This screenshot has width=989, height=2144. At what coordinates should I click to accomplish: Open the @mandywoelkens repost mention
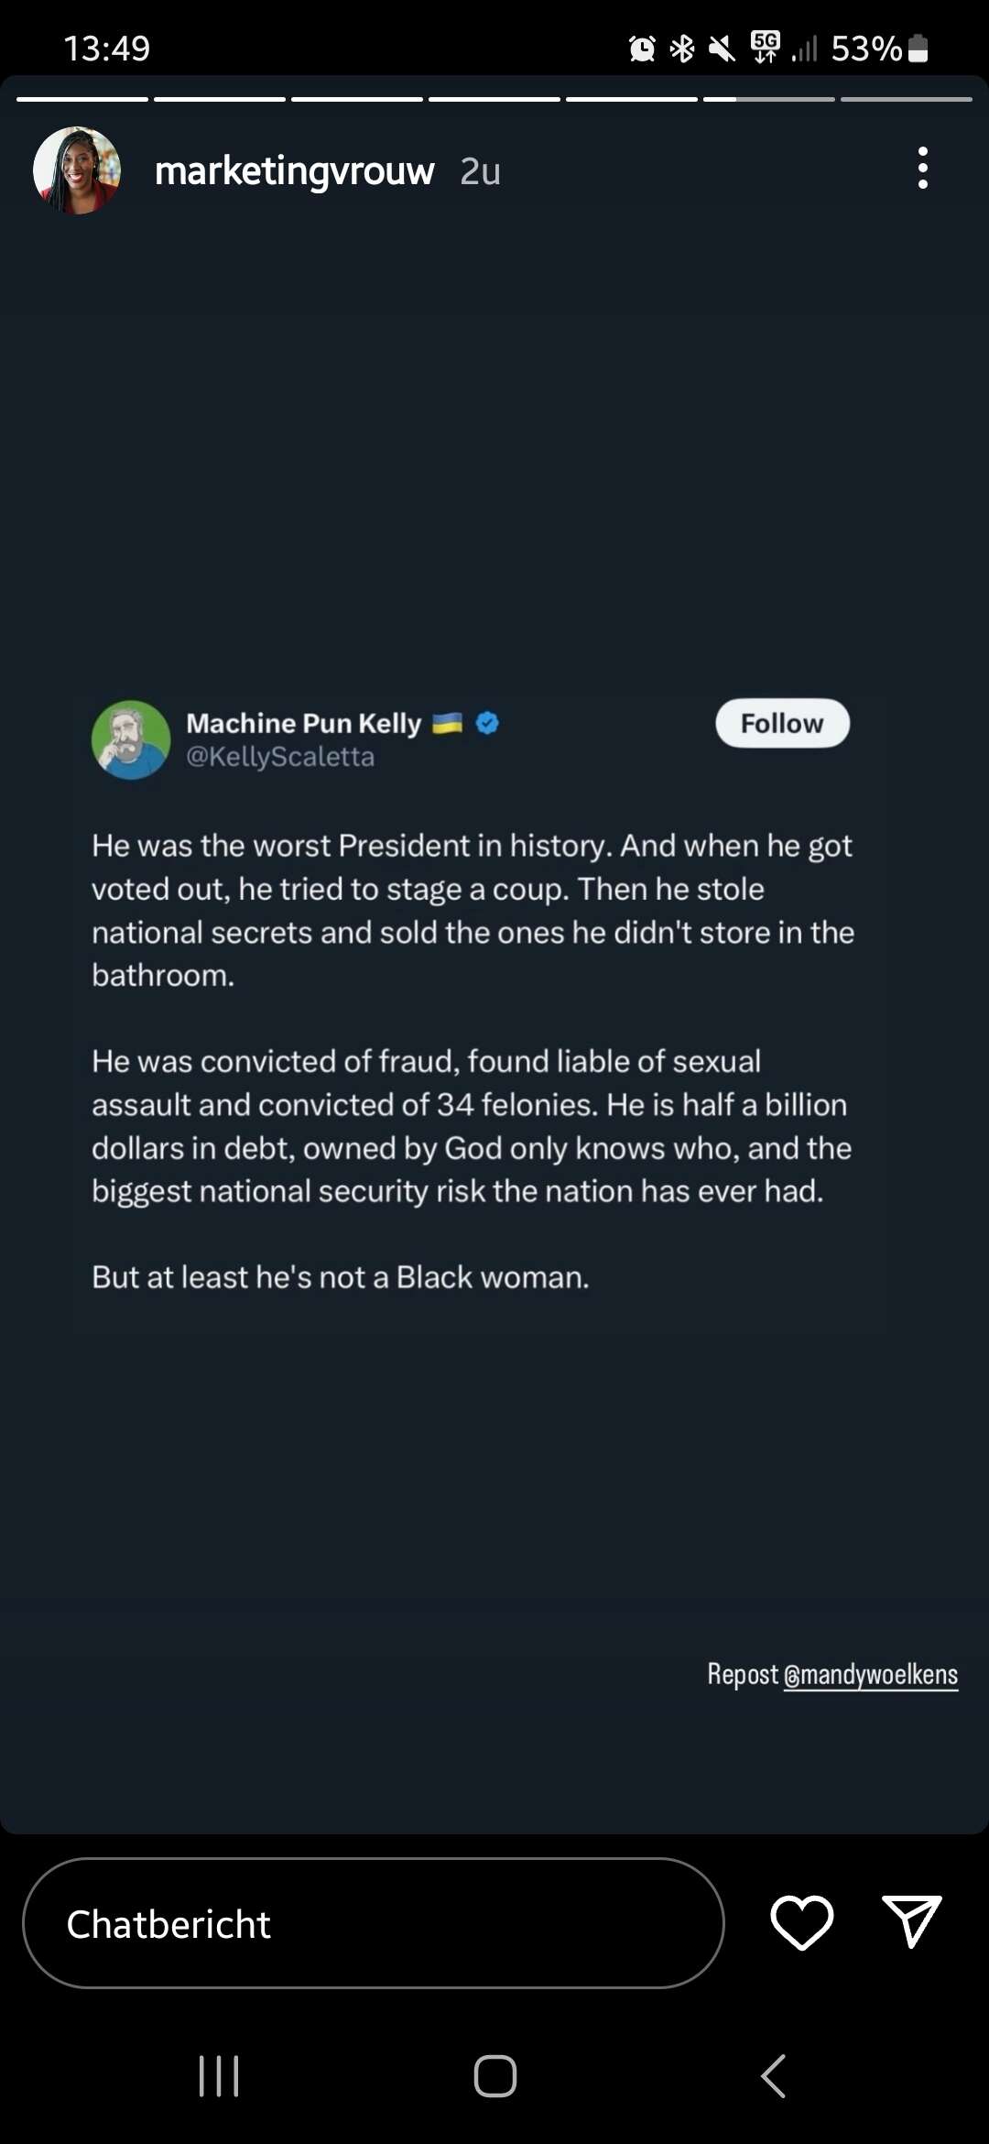pyautogui.click(x=870, y=1675)
